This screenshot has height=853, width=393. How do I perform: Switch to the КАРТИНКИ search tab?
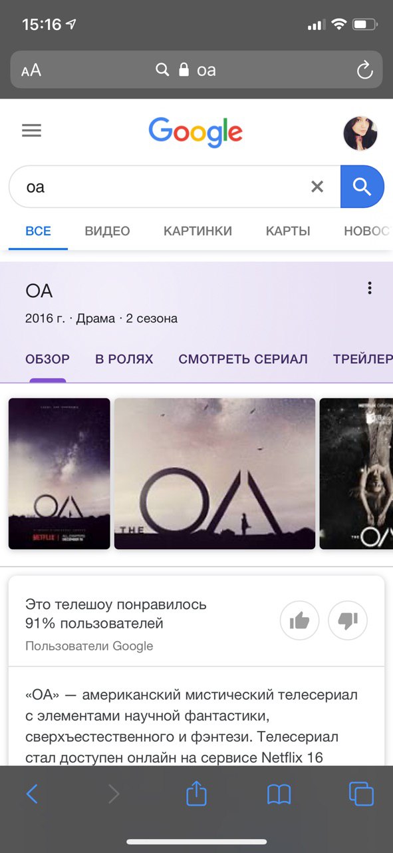pyautogui.click(x=197, y=231)
